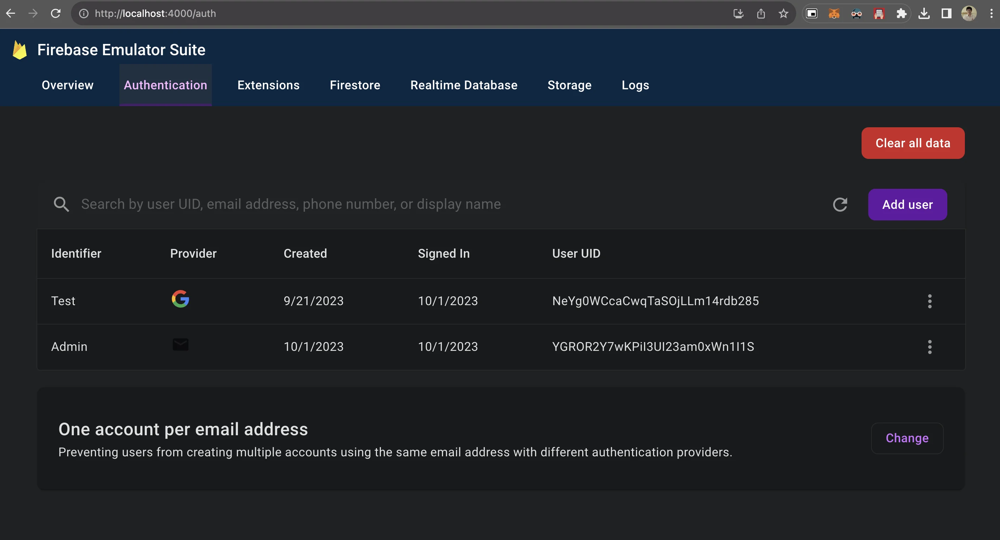Click the site info icon in address bar

[x=84, y=14]
